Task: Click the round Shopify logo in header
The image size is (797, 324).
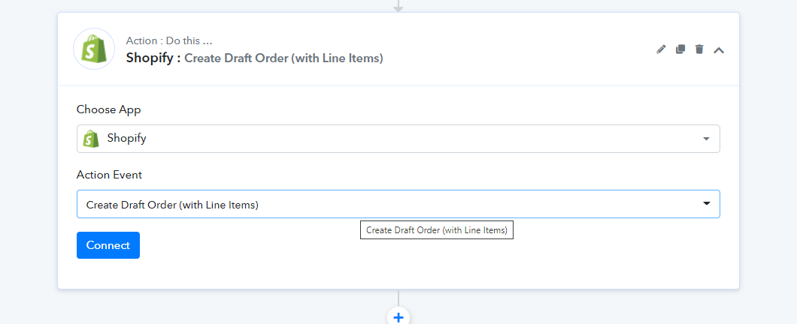Action: (94, 49)
